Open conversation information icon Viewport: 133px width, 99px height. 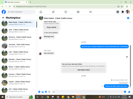click(128, 18)
